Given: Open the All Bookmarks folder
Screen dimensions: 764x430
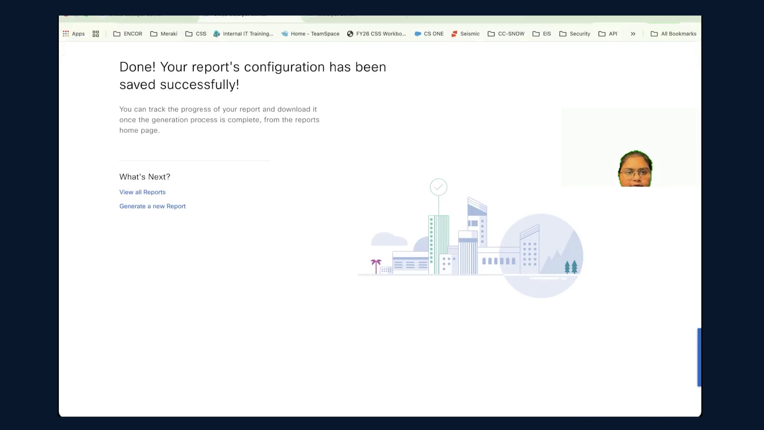Looking at the screenshot, I should 674,34.
